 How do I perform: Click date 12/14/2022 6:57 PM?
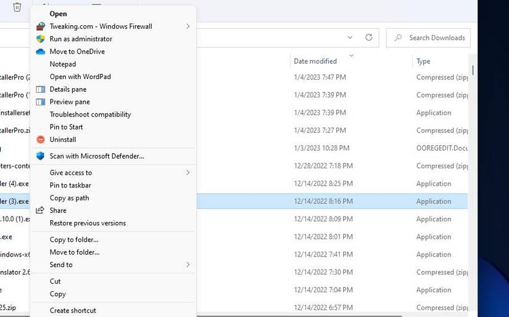(x=323, y=308)
